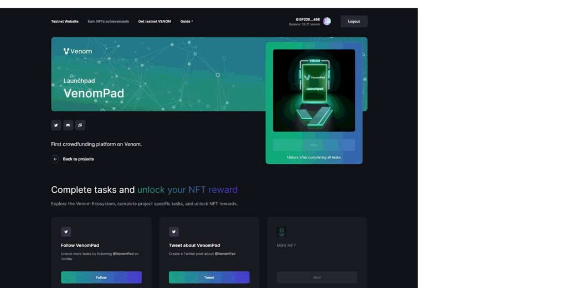Image resolution: width=567 pixels, height=288 pixels.
Task: Click the wallet address 0:BF22E...46E
Action: coord(308,19)
